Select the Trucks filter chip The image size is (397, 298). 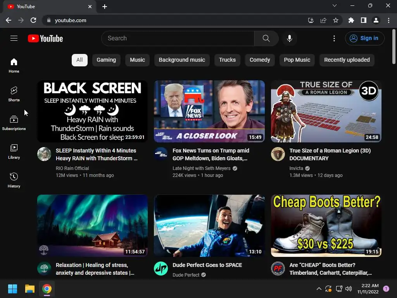pyautogui.click(x=227, y=60)
